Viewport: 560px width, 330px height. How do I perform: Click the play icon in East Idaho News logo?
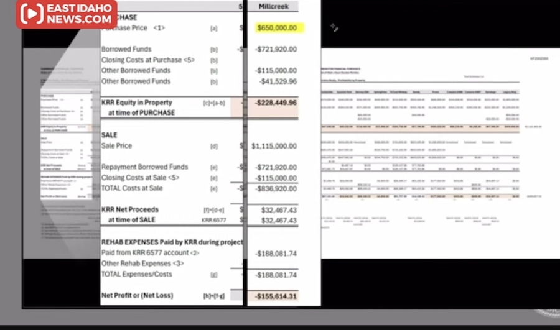[x=30, y=14]
